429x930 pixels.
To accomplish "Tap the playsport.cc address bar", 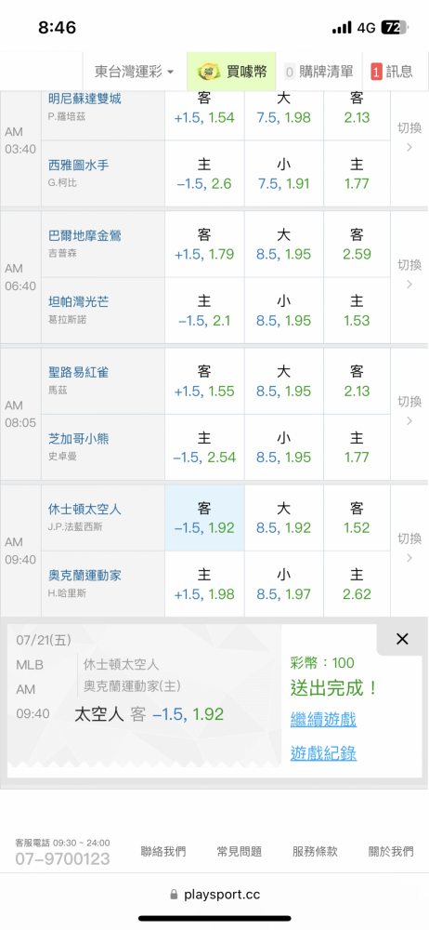I will point(214,895).
